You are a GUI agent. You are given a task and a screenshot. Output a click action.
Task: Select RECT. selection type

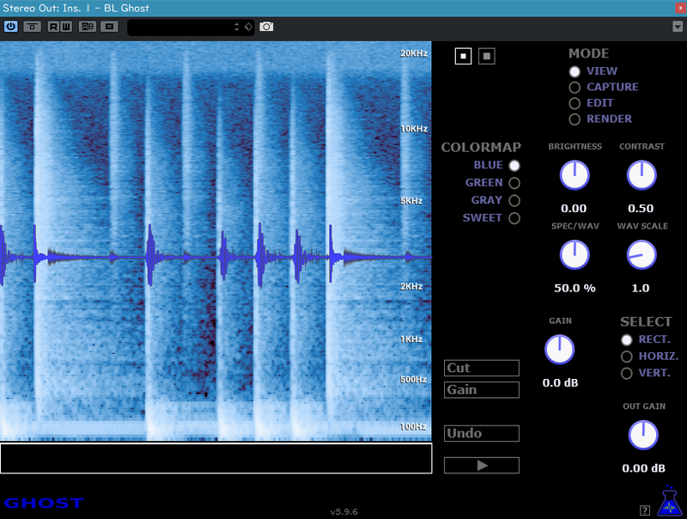(x=627, y=339)
